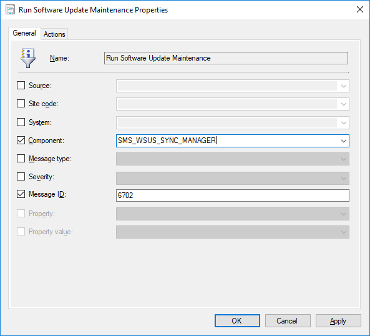Click the Apply button
Image resolution: width=370 pixels, height=336 pixels.
click(338, 320)
